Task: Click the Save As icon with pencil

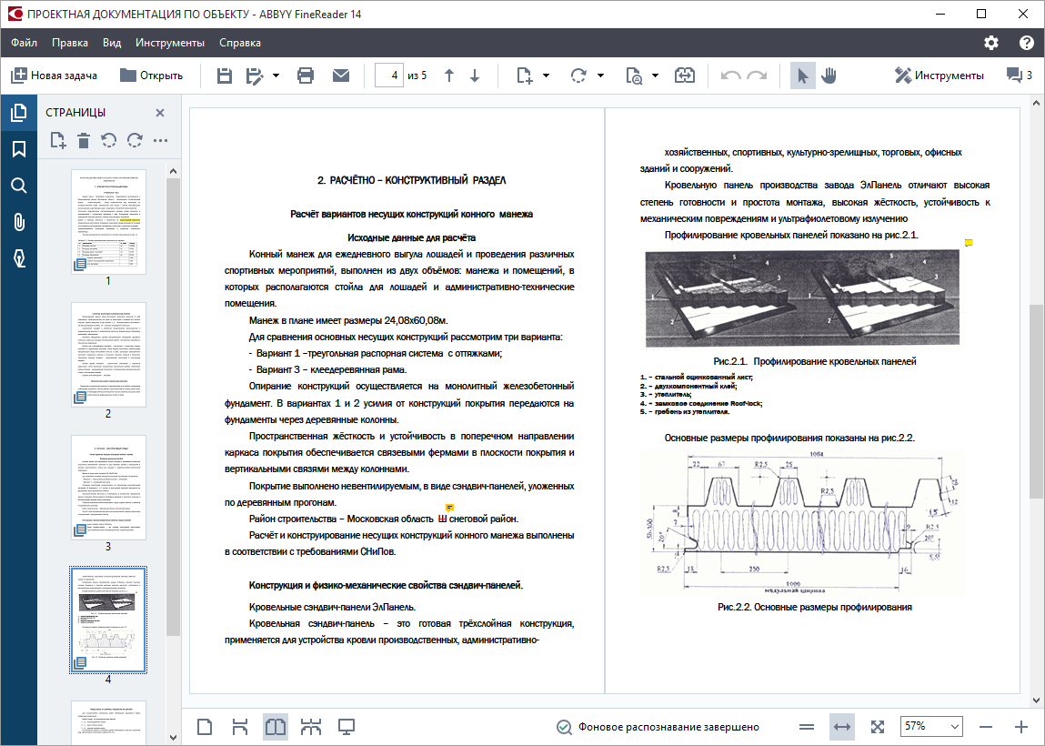Action: [x=254, y=76]
